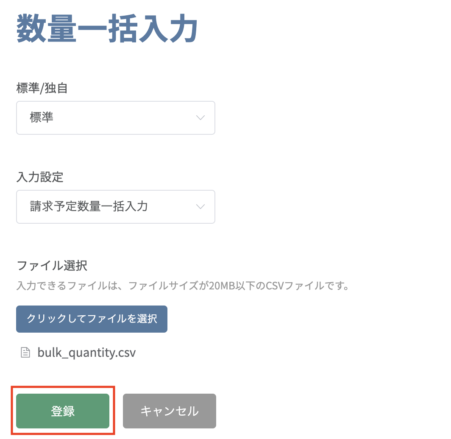Click the CSV extension of the uploaded file name
Viewport: 451px width, 439px height.
click(127, 353)
